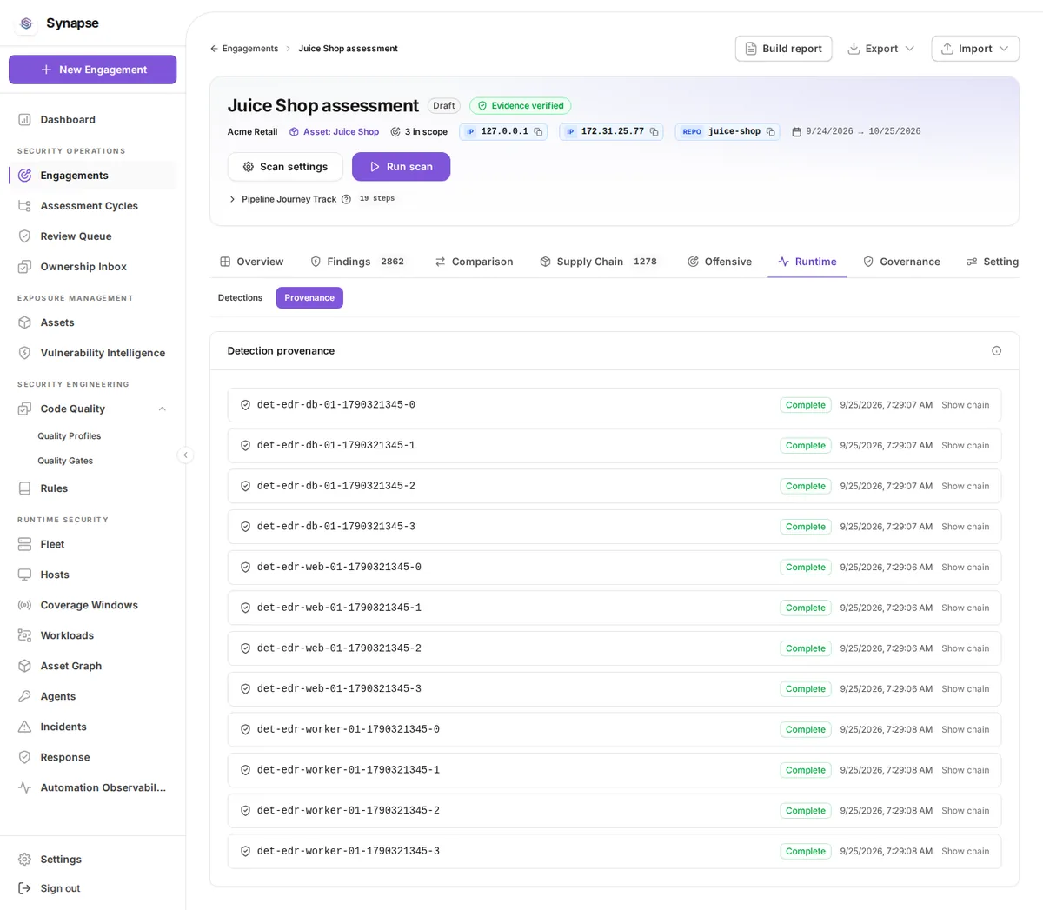Switch to the Supply Chain tab

coord(598,262)
